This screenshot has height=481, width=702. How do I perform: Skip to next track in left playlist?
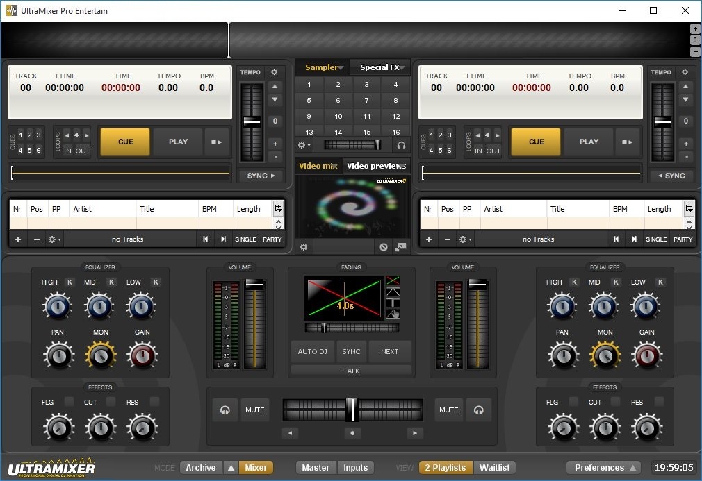pos(223,239)
